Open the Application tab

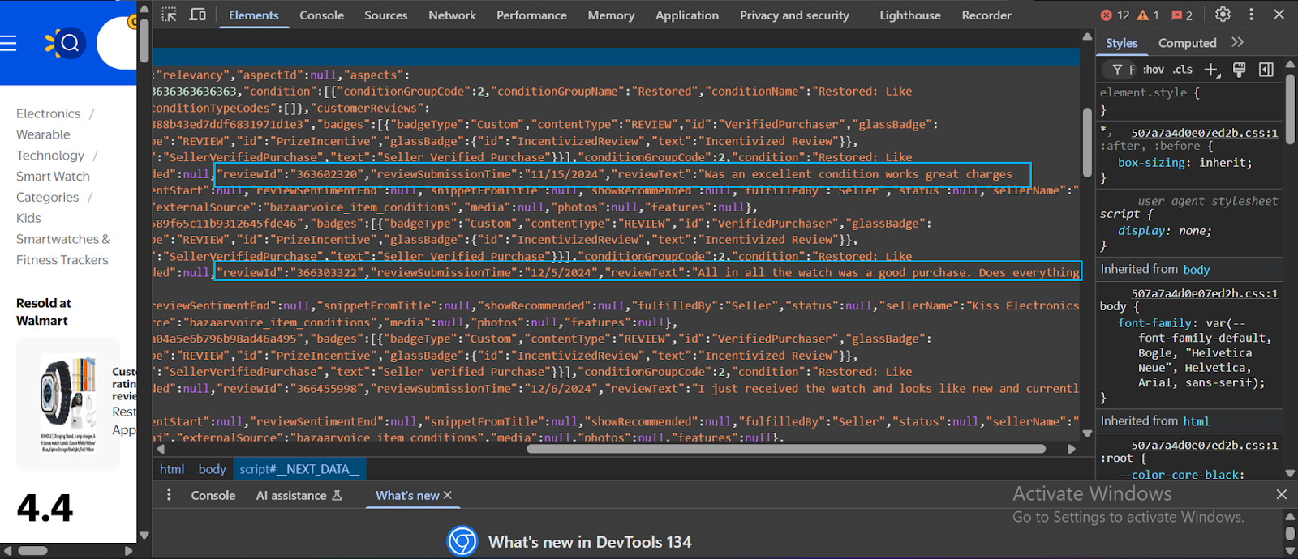[x=686, y=15]
